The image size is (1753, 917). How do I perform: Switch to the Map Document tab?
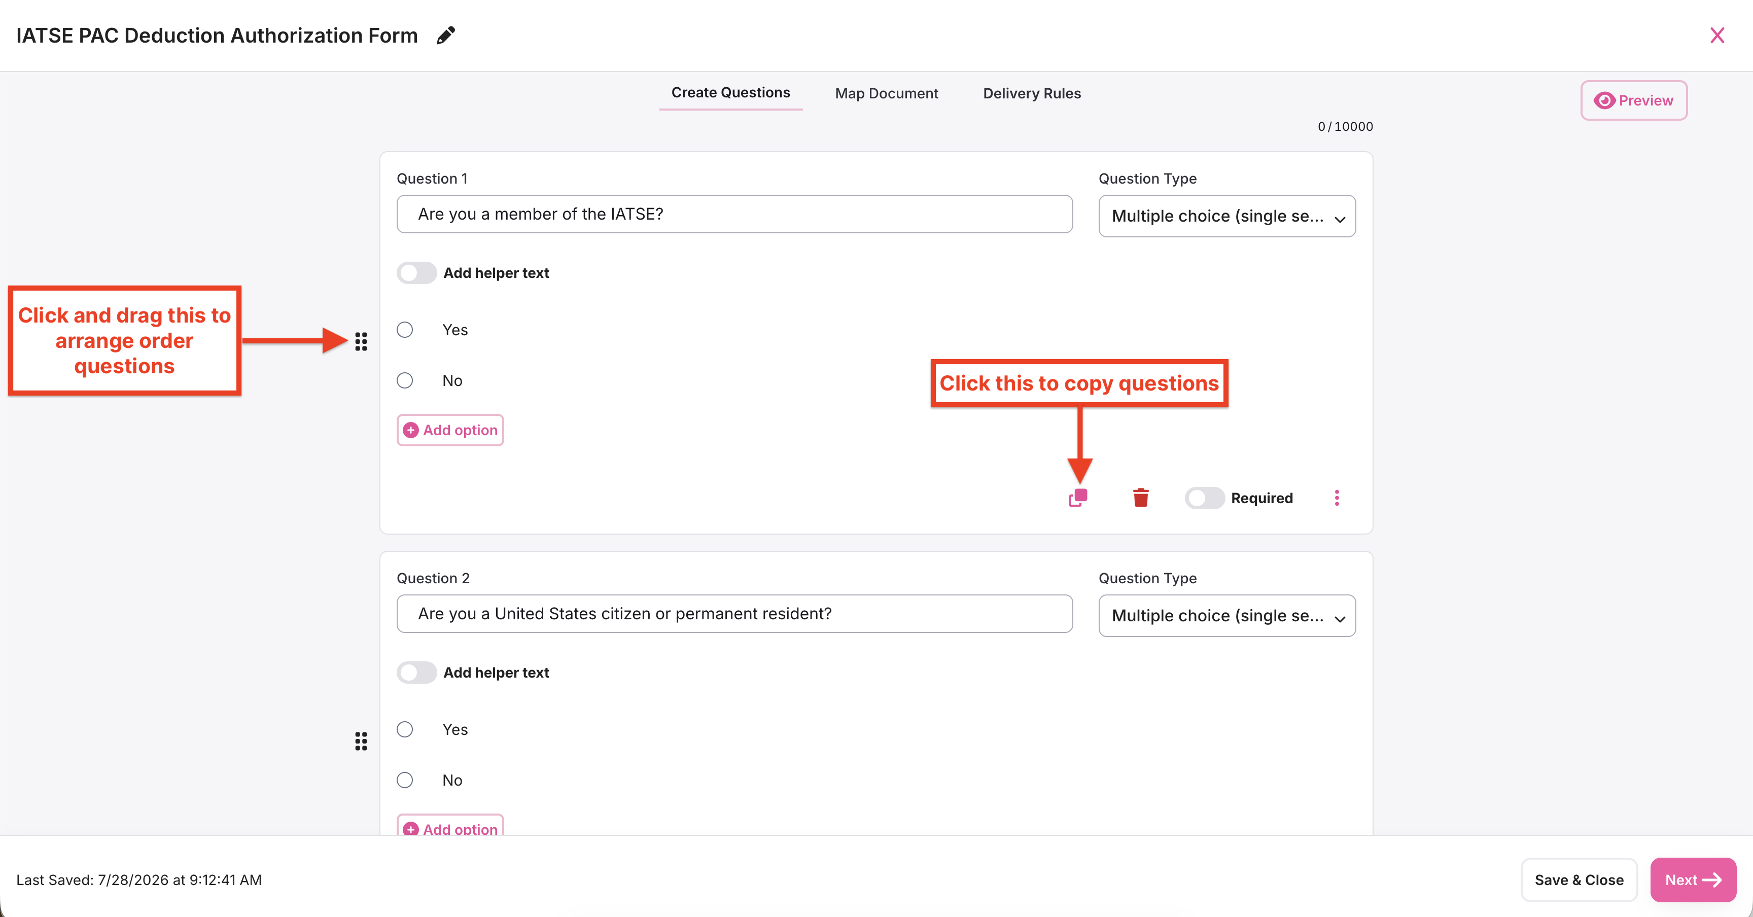tap(886, 93)
